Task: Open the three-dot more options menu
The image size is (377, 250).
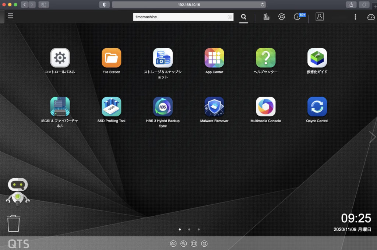Action: [x=355, y=17]
